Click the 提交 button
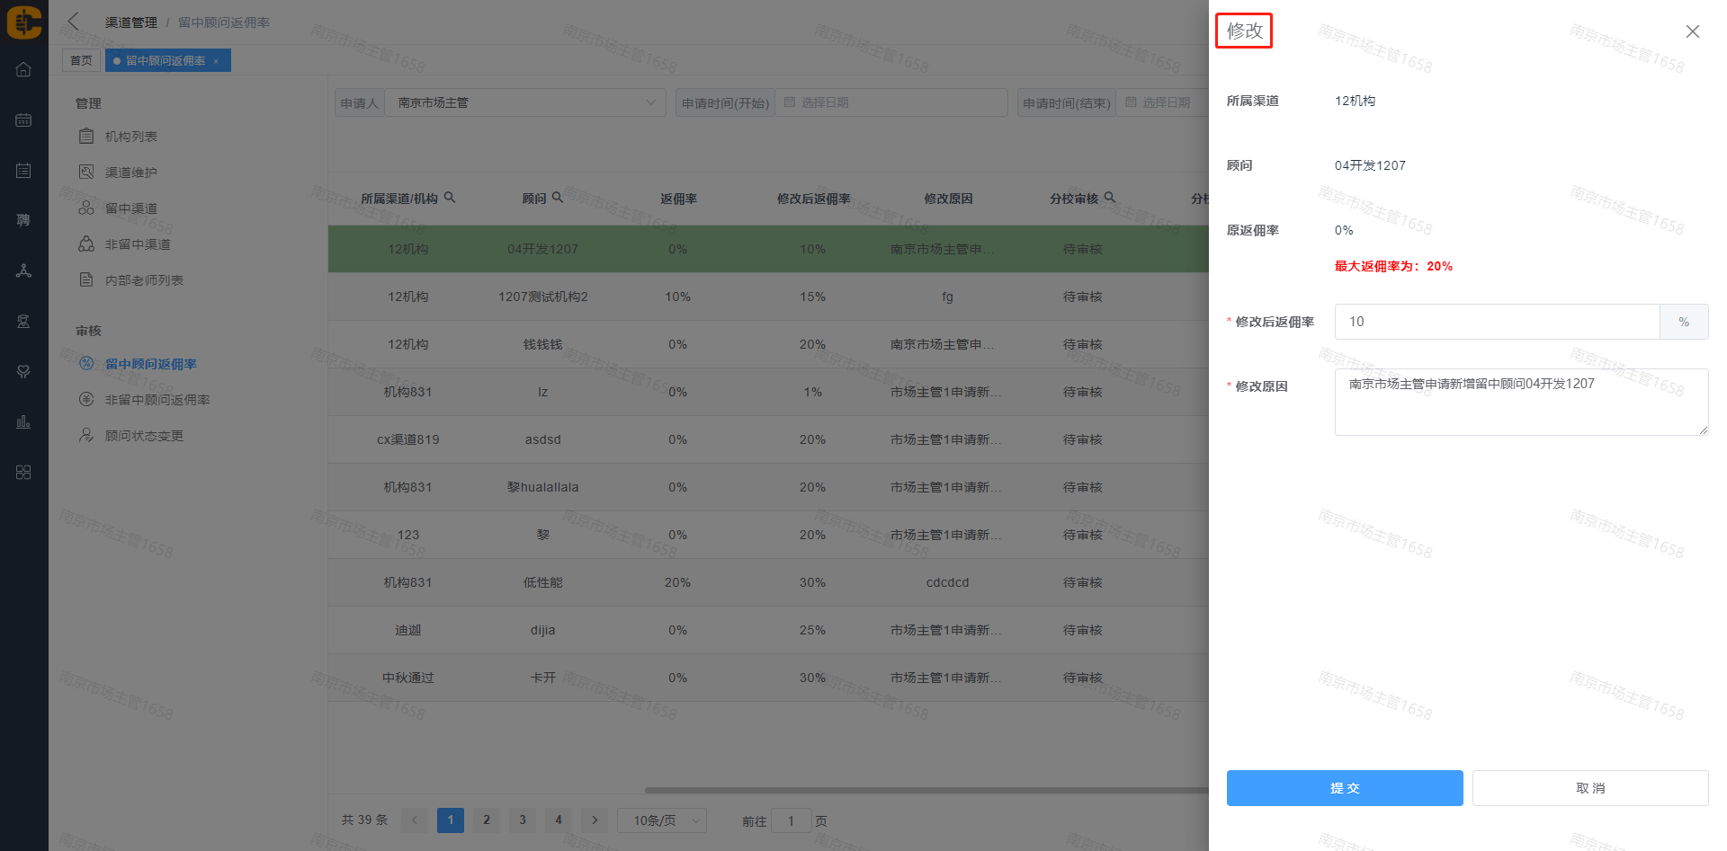Image resolution: width=1727 pixels, height=851 pixels. (x=1344, y=788)
